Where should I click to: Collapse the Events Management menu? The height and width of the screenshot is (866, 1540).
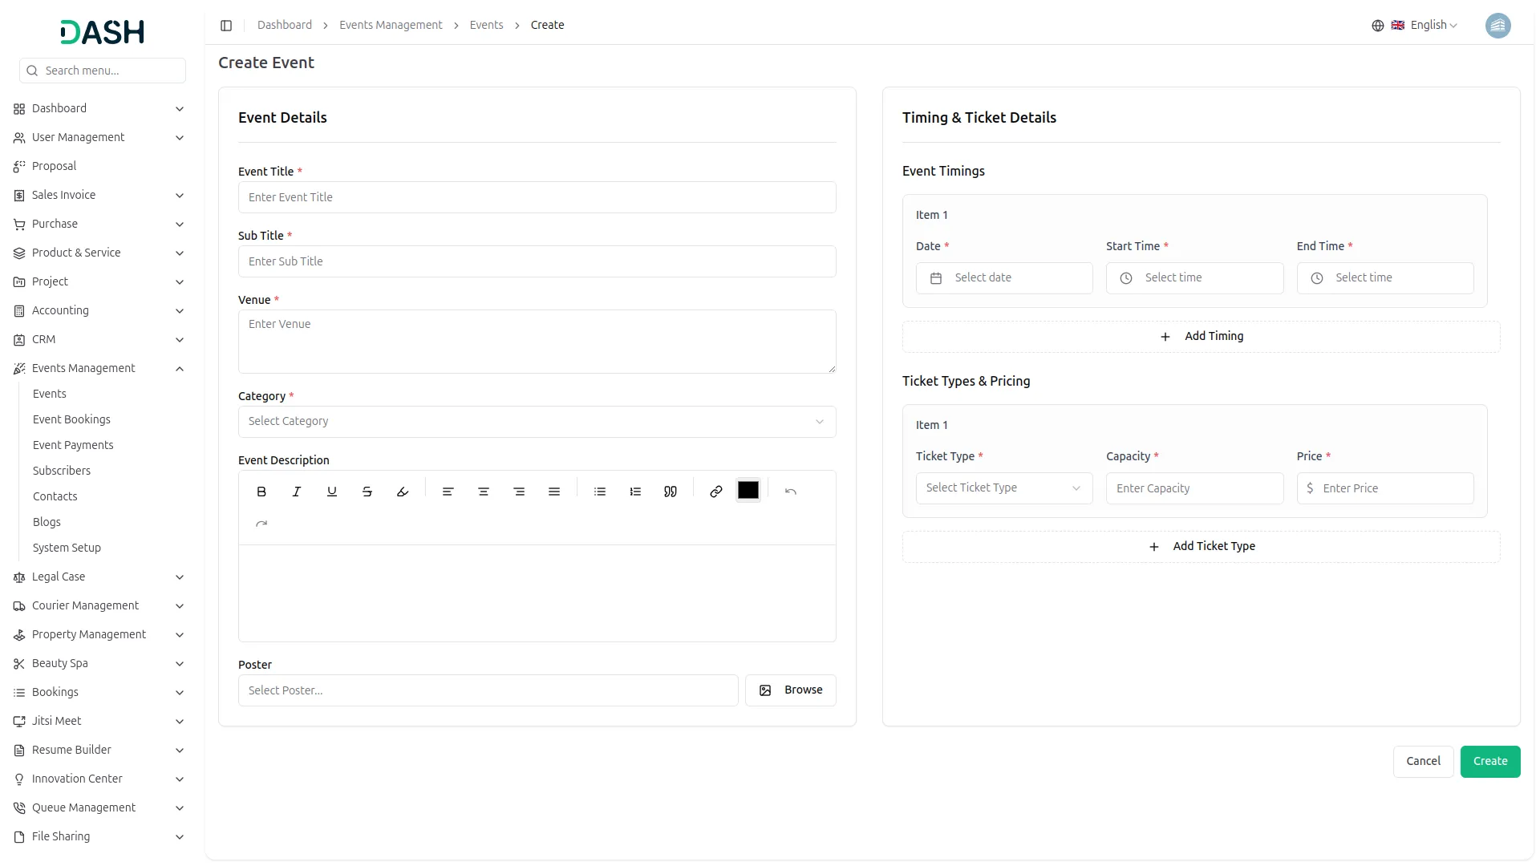pos(180,369)
